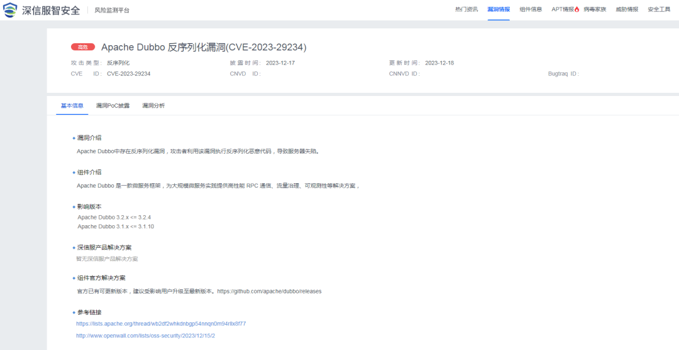This screenshot has width=679, height=350.
Task: Click the 组件官方解决方案 section heading
Action: (x=101, y=278)
